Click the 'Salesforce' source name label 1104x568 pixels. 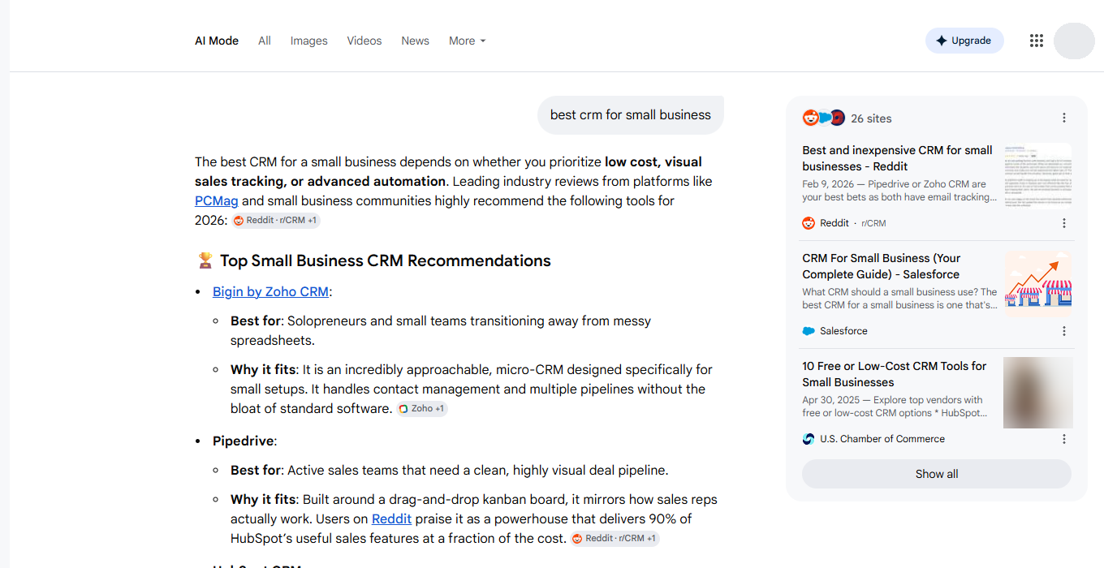click(843, 331)
